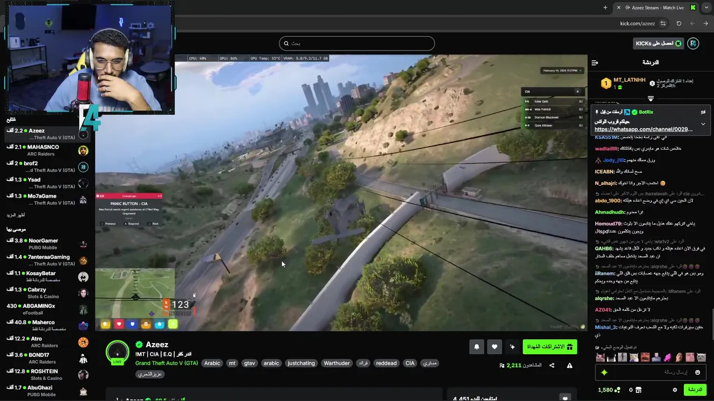The width and height of the screenshot is (714, 401).
Task: Open site settings icon beside kick.com/azeez
Action: (x=663, y=23)
